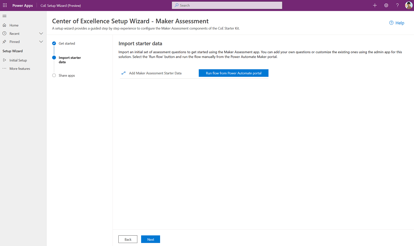Click Run flow from Power Automate portal
The height and width of the screenshot is (246, 414).
(x=233, y=73)
